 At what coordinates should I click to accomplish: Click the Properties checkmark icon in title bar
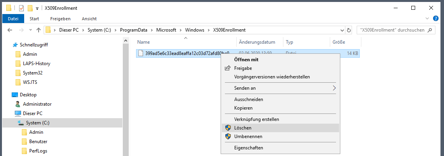point(21,8)
